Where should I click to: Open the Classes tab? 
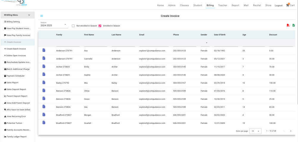184,5
